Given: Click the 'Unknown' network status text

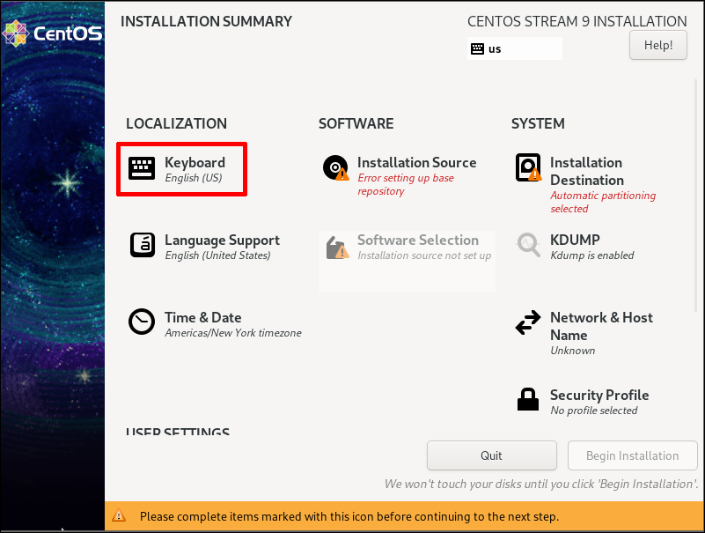Looking at the screenshot, I should [x=573, y=351].
